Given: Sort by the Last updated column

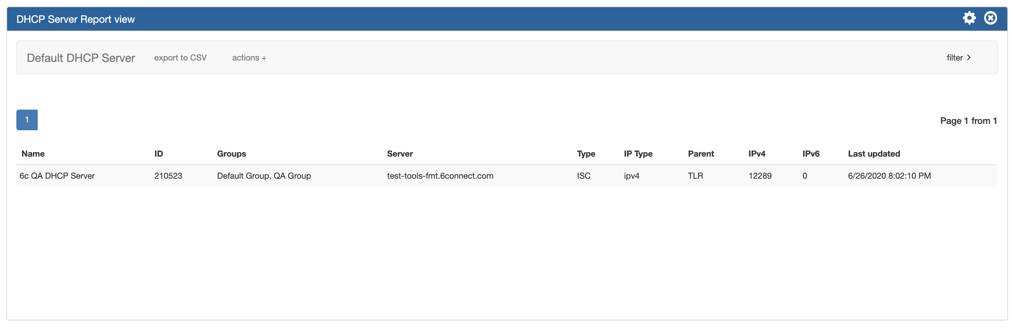Looking at the screenshot, I should pos(874,154).
